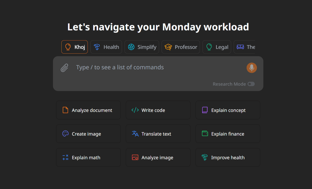Open the Write code suggestion

[x=158, y=110]
